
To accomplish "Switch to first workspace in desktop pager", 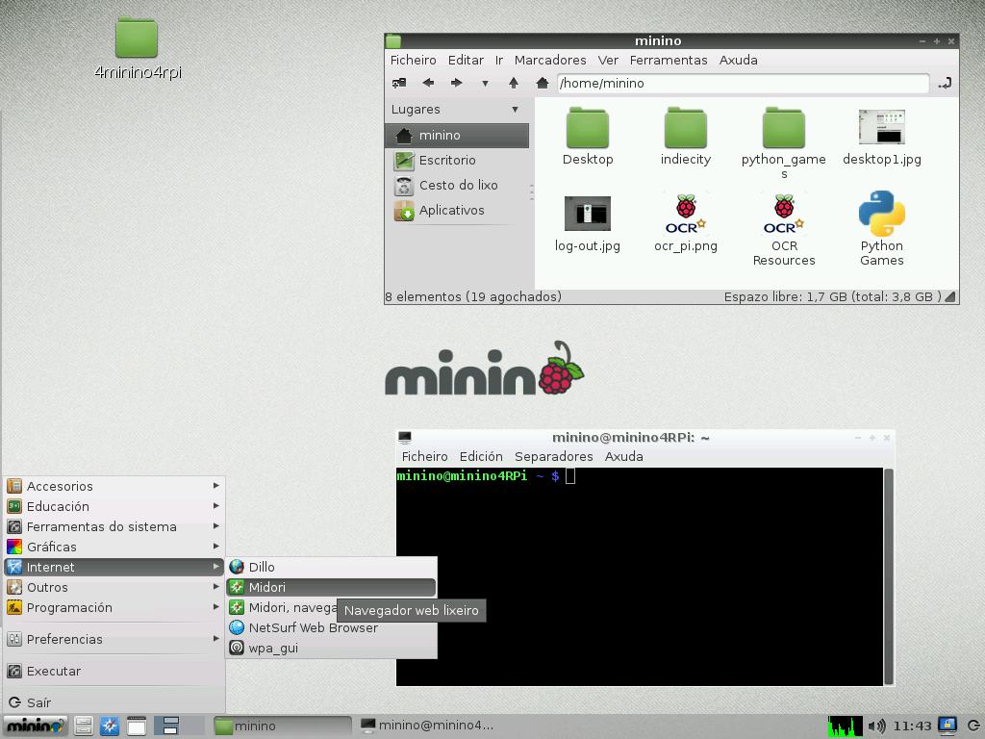I will [x=167, y=726].
